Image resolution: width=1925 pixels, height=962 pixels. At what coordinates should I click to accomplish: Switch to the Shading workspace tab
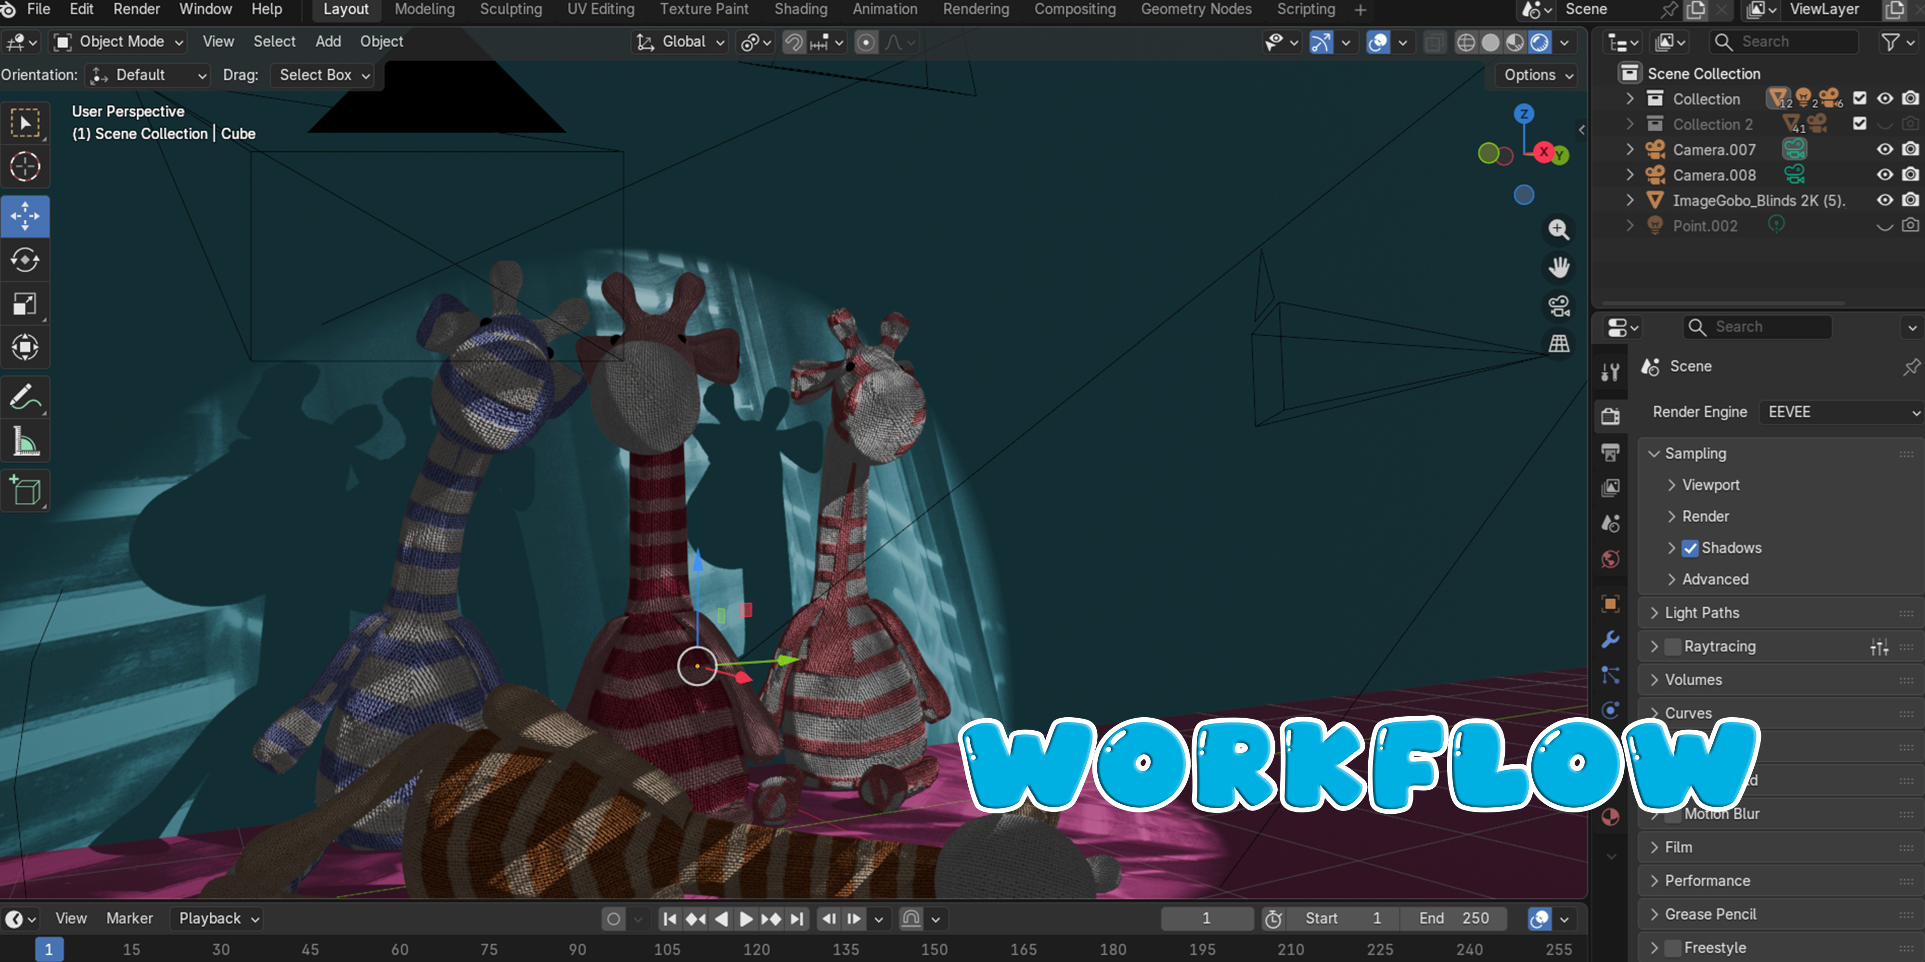point(800,10)
